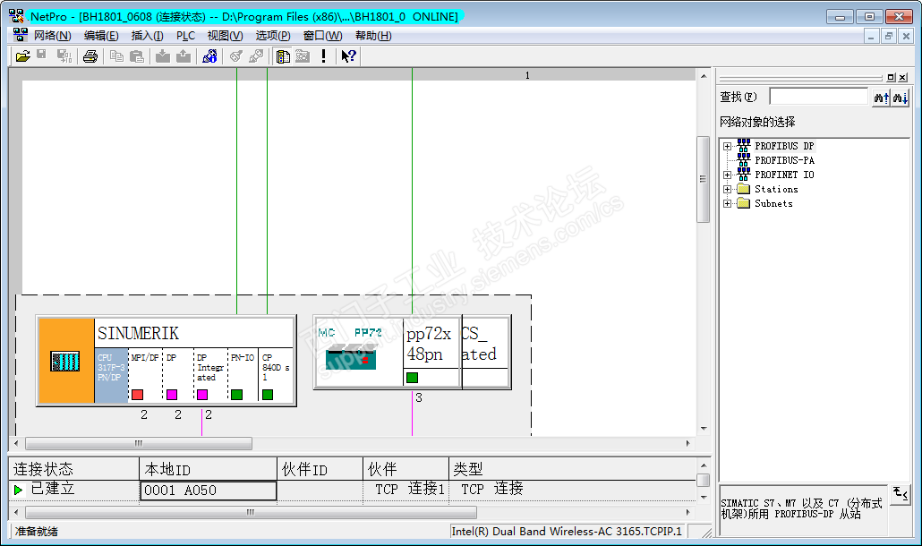Viewport: 922px width, 546px height.
Task: Click the greyed network picture icon
Action: [x=303, y=56]
